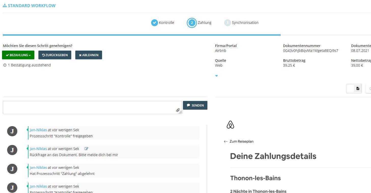This screenshot has width=371, height=193.
Task: Click the Airbnb logo in the document
Action: [x=230, y=125]
